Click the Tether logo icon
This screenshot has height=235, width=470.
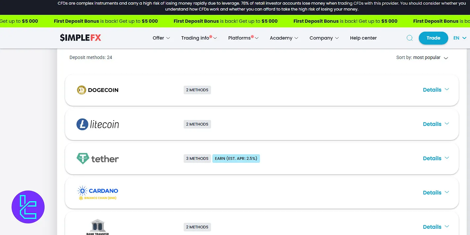(x=82, y=159)
